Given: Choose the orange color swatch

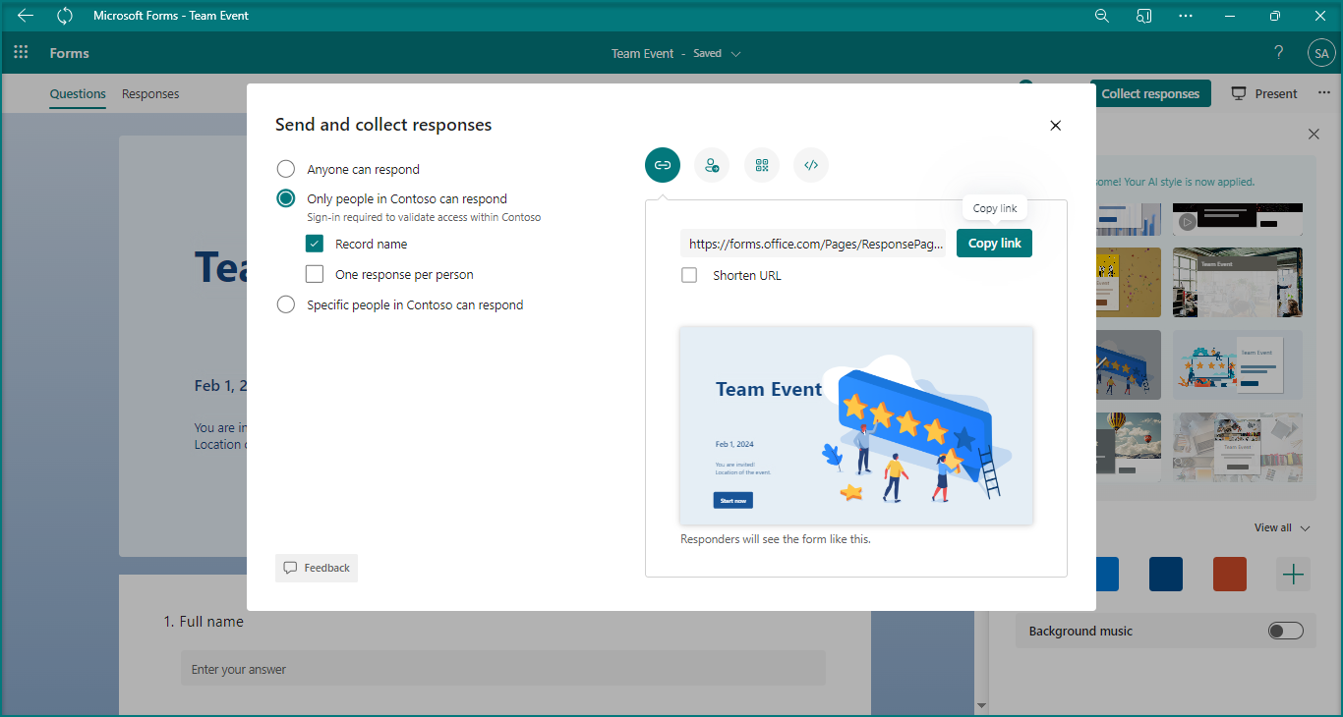Looking at the screenshot, I should (x=1229, y=574).
